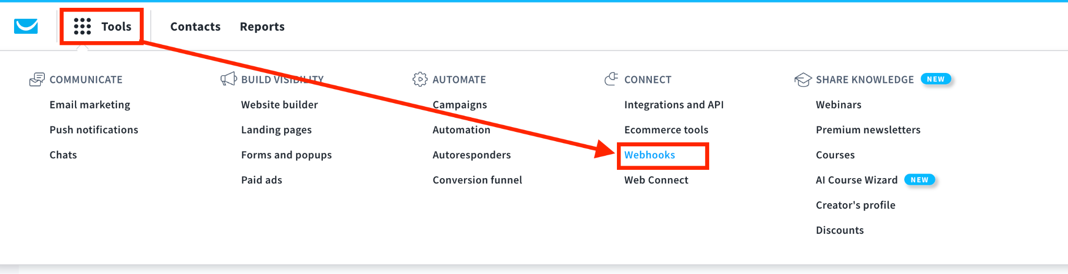
Task: Open the Reports menu
Action: pos(262,27)
